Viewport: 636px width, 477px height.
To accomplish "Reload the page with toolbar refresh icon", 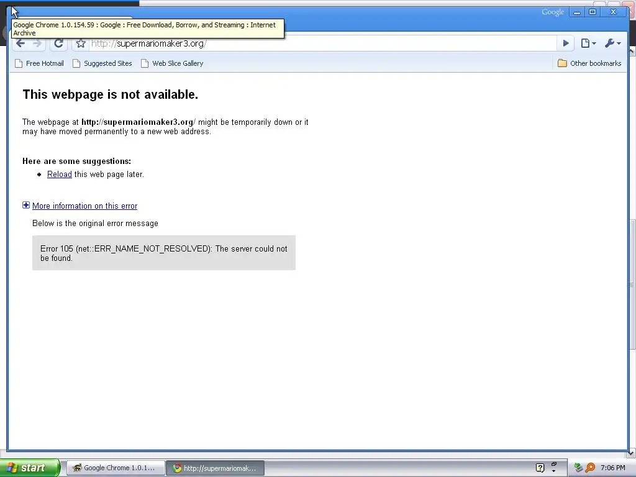I will 59,43.
